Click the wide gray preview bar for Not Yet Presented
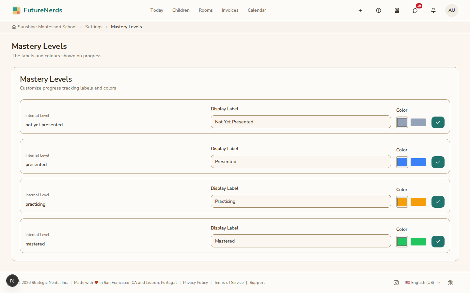This screenshot has width=470, height=293. pyautogui.click(x=418, y=122)
